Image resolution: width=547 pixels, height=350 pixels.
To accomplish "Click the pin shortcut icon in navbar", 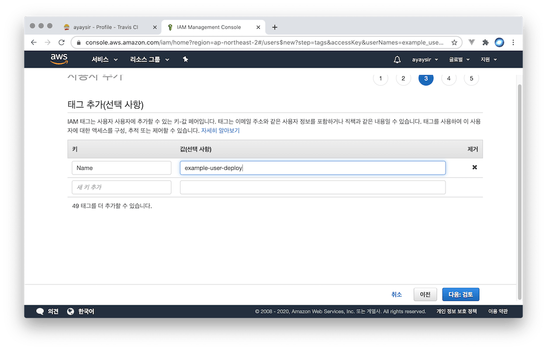I will click(x=185, y=59).
